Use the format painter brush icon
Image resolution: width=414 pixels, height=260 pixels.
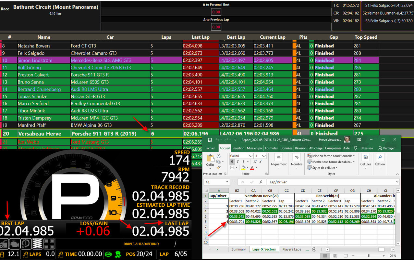(219, 167)
